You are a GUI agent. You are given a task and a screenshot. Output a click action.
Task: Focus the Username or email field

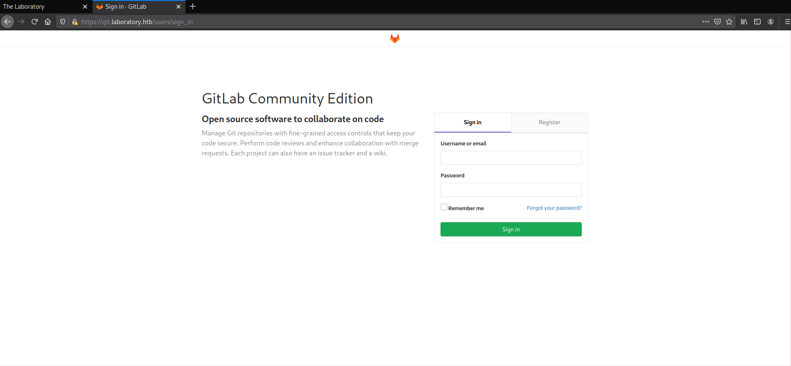[511, 158]
